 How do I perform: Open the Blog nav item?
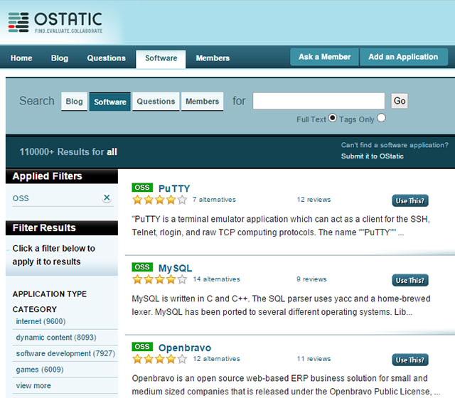click(x=60, y=58)
